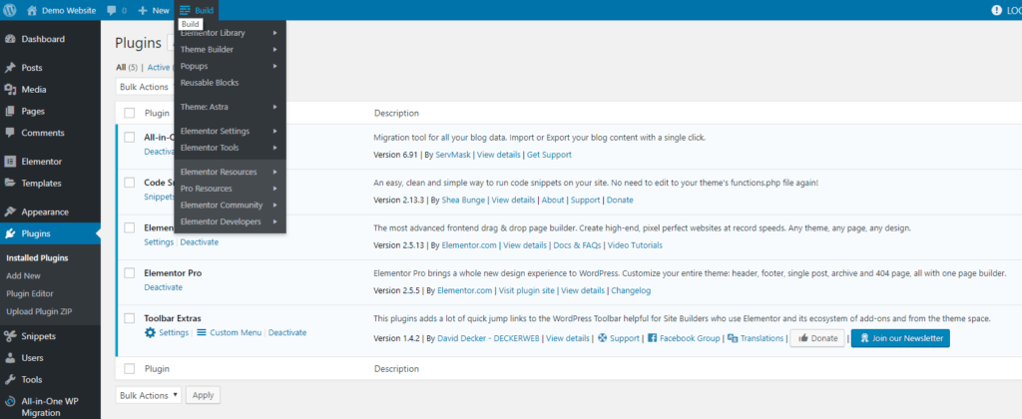Click the Demo Website home icon
1022x419 pixels.
coord(32,10)
